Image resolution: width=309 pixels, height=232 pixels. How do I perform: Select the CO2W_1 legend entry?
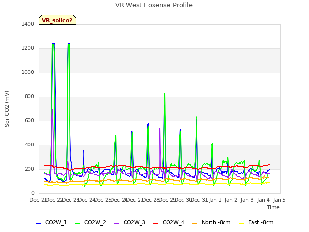51,222
